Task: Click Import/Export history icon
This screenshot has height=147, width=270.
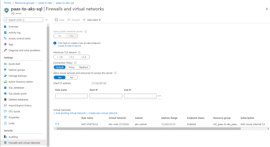Action: click(x=5, y=105)
